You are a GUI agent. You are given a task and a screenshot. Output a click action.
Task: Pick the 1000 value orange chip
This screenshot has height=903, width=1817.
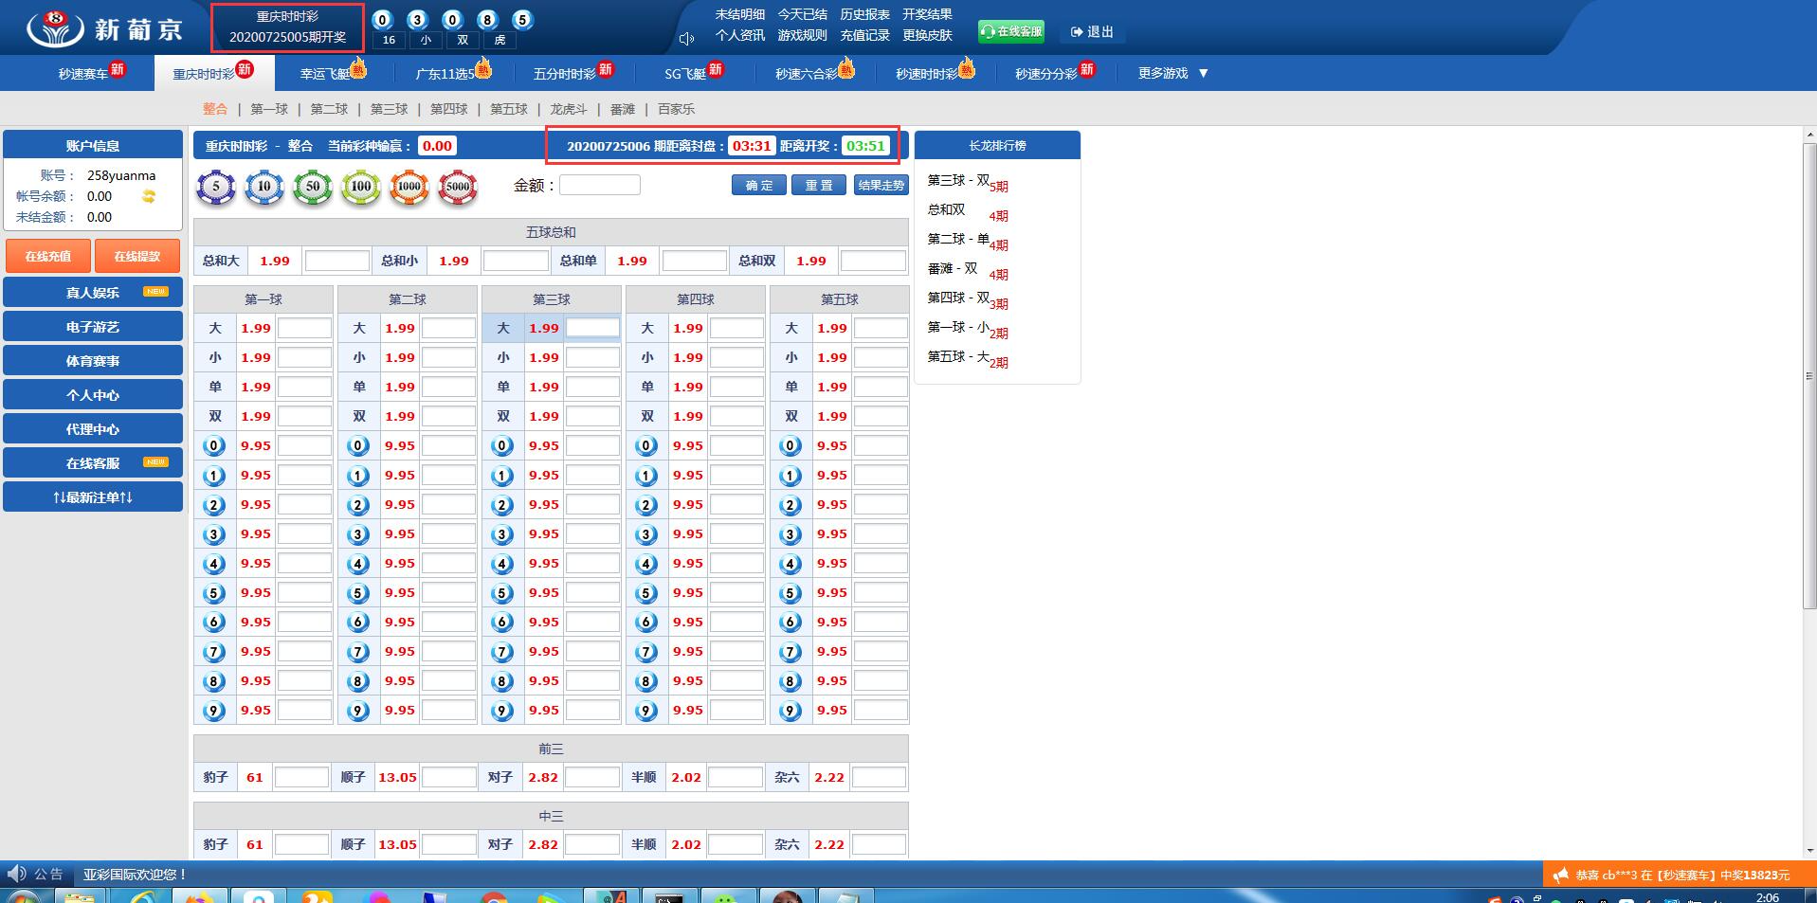[x=409, y=188]
